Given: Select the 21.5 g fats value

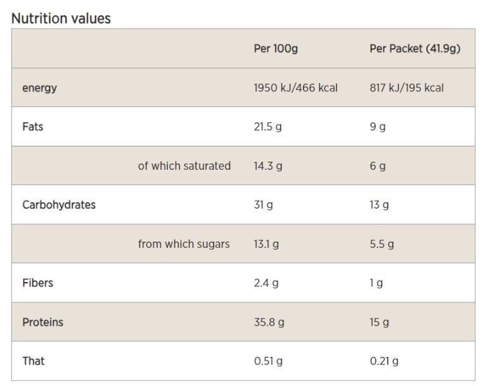Looking at the screenshot, I should pyautogui.click(x=267, y=127).
